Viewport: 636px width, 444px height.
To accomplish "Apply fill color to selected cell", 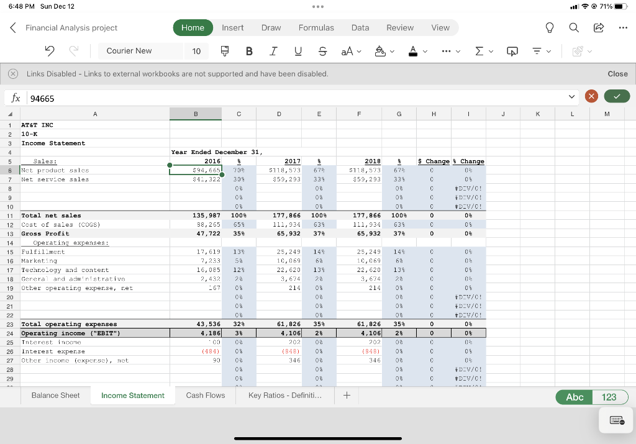I will click(x=379, y=51).
